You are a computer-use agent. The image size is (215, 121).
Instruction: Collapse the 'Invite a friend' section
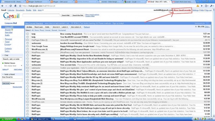click(3, 74)
